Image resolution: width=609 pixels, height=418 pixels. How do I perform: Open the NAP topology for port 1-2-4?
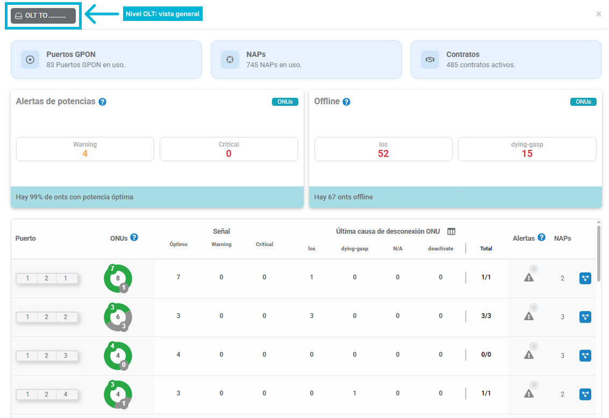[x=585, y=394]
